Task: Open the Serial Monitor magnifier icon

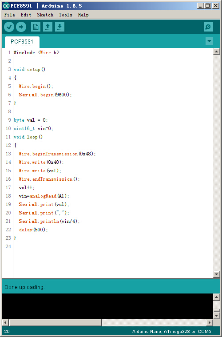Action: [x=208, y=27]
